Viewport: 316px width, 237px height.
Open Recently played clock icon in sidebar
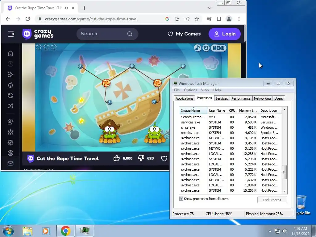pos(10,64)
